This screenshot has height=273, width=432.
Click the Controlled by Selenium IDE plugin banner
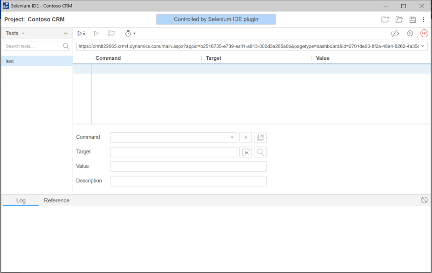point(216,19)
